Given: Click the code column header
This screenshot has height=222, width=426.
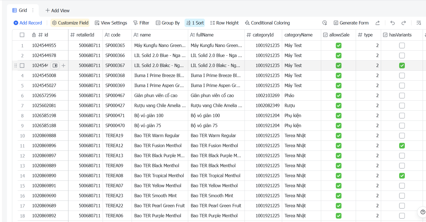Looking at the screenshot, I should tap(117, 35).
